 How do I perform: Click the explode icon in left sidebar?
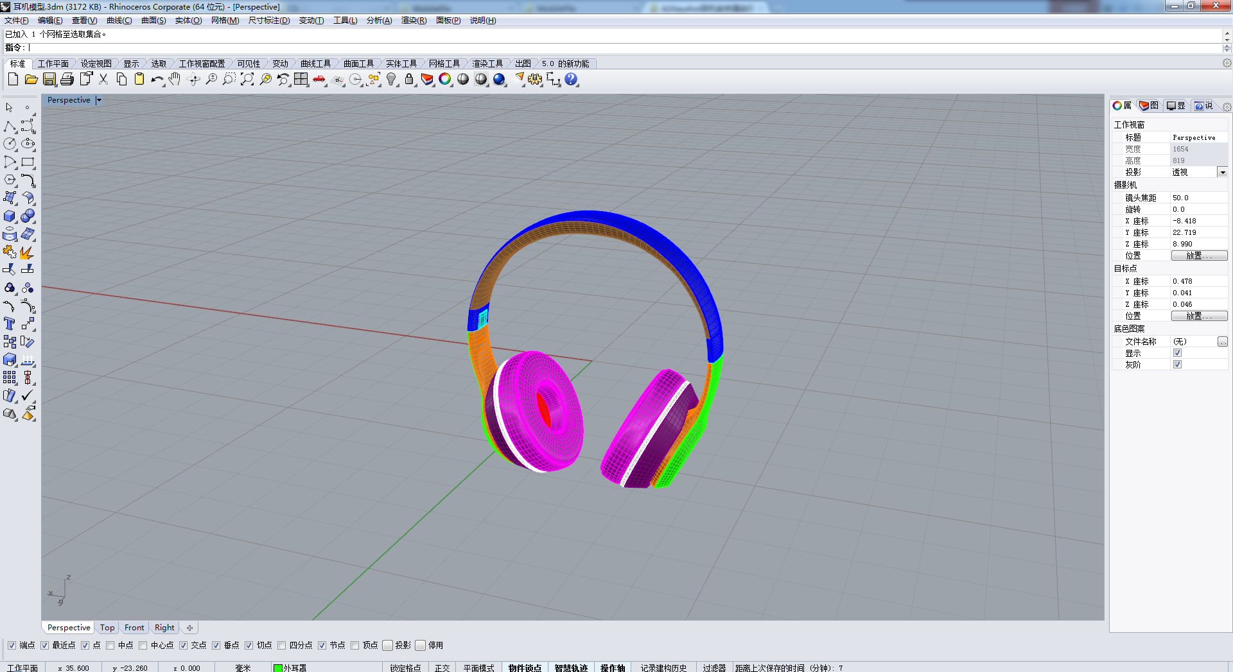pos(28,252)
